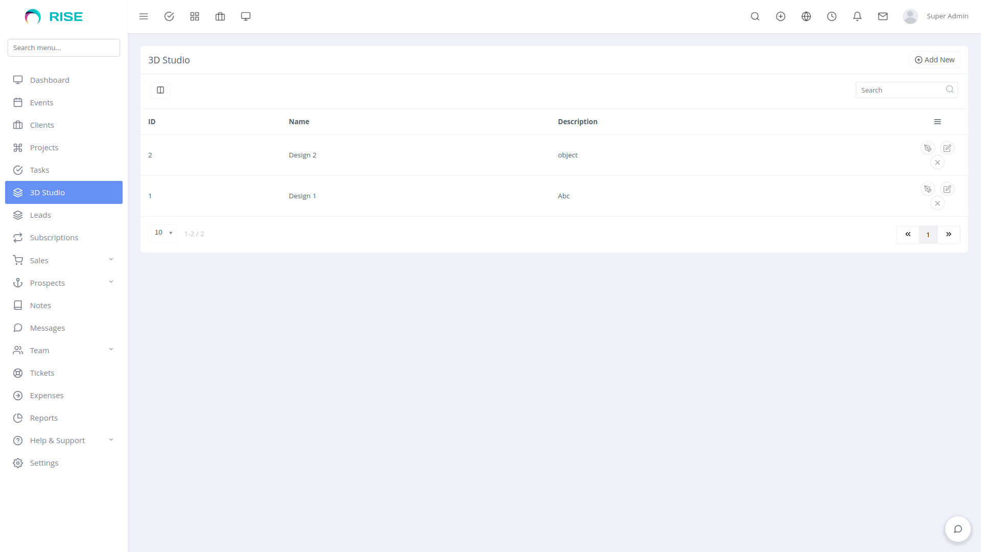Open the notifications bell icon

click(x=857, y=16)
